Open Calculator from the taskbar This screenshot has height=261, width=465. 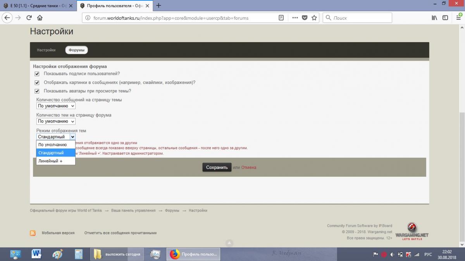pyautogui.click(x=79, y=254)
